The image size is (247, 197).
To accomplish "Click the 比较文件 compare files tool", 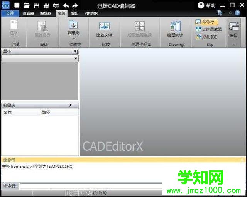I will 104,29.
